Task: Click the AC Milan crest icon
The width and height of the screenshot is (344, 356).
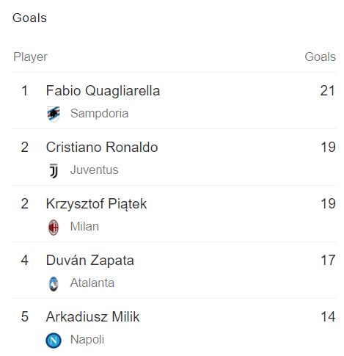Action: click(54, 228)
